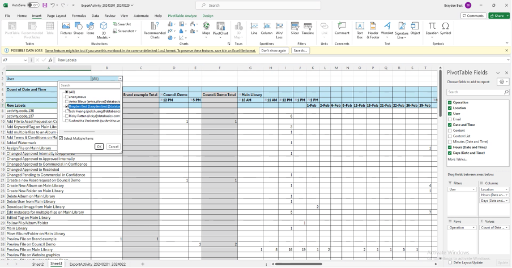Close the PivotTable Fields pane
Screen dimensions: 512x268
click(x=506, y=73)
